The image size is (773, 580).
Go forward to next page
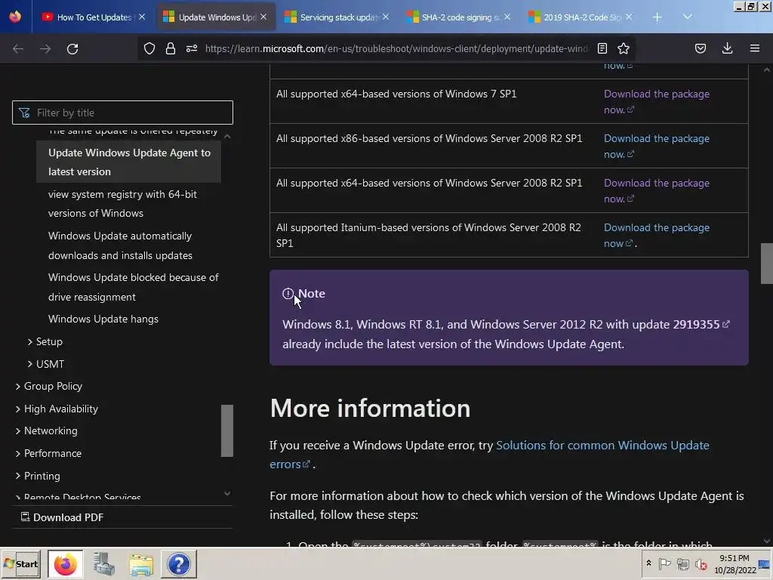point(45,48)
